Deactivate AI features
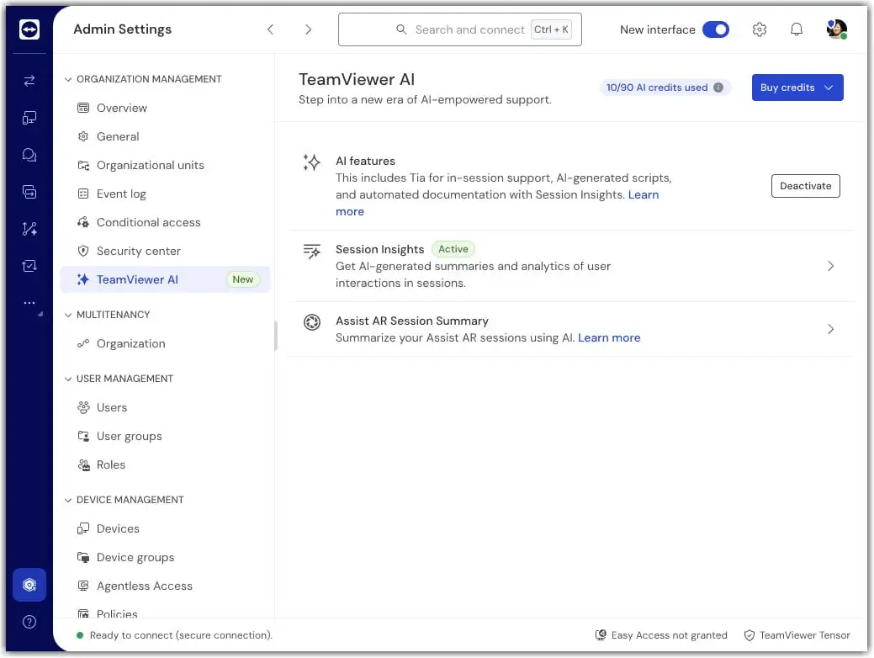 [805, 186]
